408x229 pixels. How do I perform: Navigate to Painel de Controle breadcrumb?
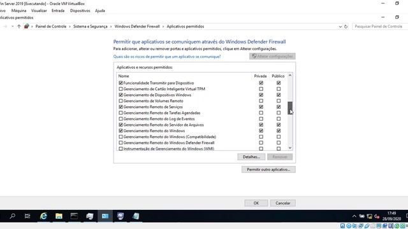click(x=51, y=27)
